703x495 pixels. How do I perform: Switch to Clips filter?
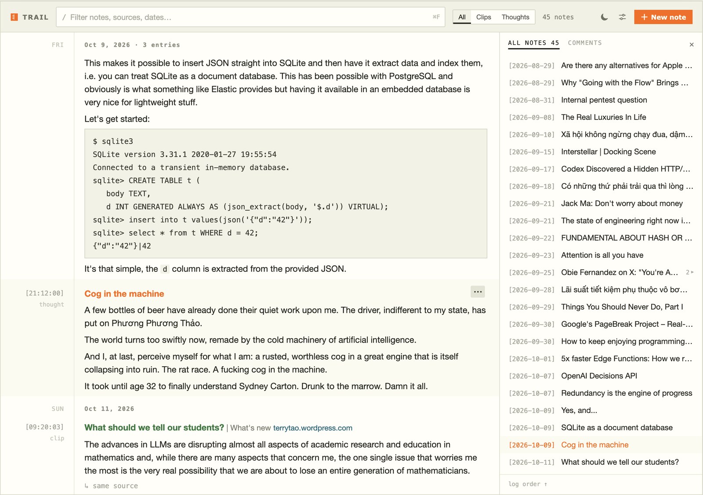(x=483, y=17)
